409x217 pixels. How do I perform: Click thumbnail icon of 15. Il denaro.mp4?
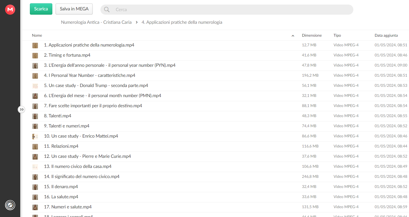(x=35, y=187)
